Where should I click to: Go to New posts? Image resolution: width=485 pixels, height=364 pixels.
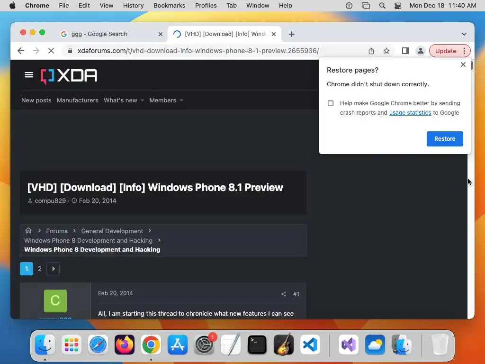pyautogui.click(x=36, y=100)
